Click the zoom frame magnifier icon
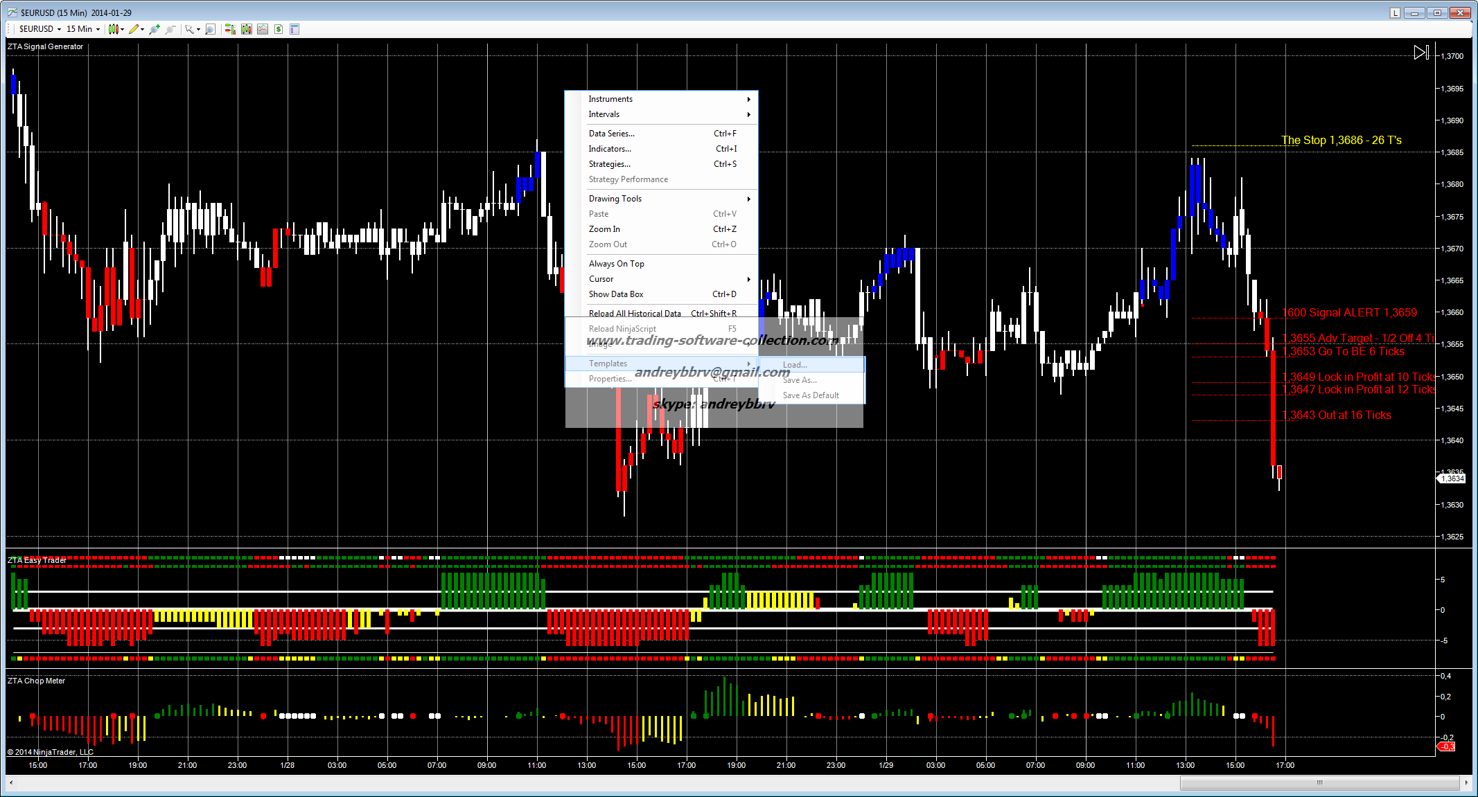This screenshot has width=1478, height=797. (210, 29)
